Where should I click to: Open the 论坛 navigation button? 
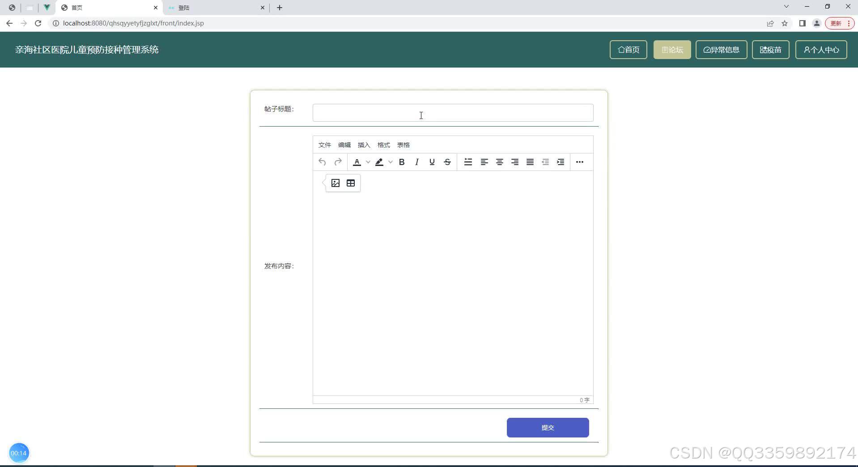[x=672, y=50]
